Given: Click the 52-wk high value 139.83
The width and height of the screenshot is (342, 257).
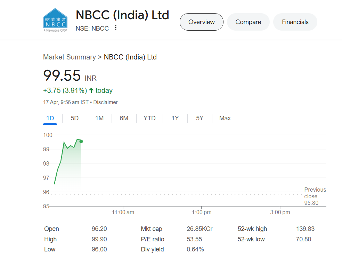Looking at the screenshot, I should pyautogui.click(x=305, y=228).
